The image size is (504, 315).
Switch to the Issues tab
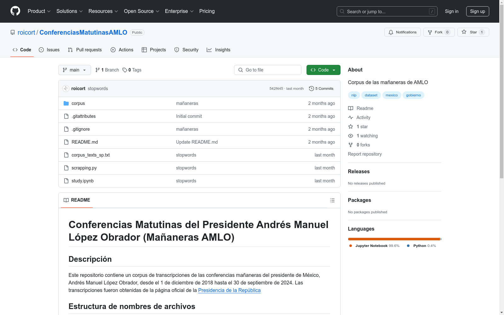[49, 50]
